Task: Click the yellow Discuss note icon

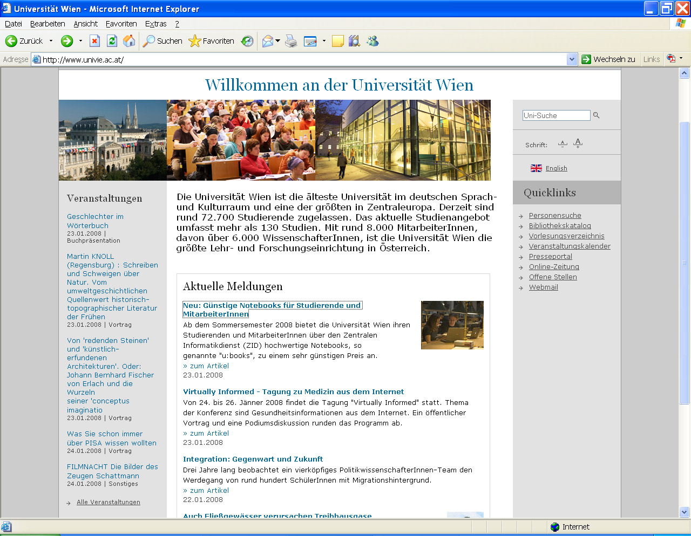Action: tap(338, 41)
